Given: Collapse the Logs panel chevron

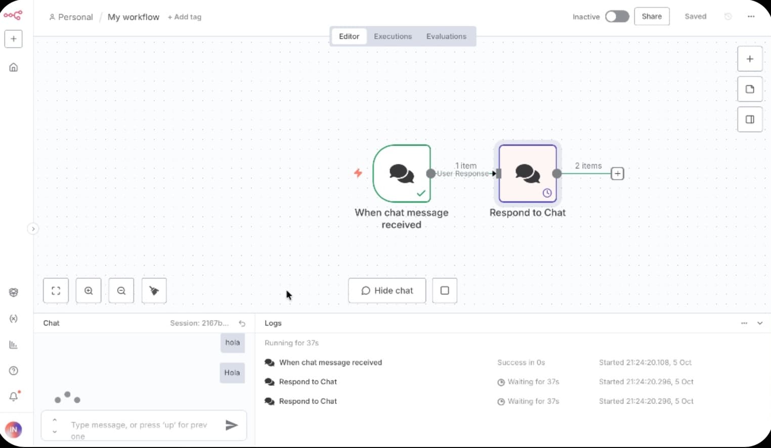Looking at the screenshot, I should 760,323.
